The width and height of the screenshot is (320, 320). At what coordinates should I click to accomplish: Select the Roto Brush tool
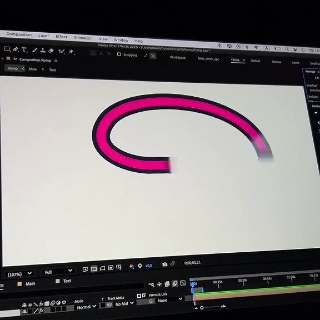(x=61, y=51)
